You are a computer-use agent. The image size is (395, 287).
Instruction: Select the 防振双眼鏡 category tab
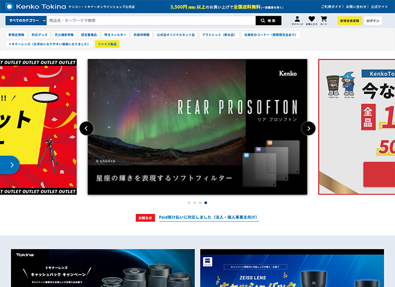tap(141, 35)
